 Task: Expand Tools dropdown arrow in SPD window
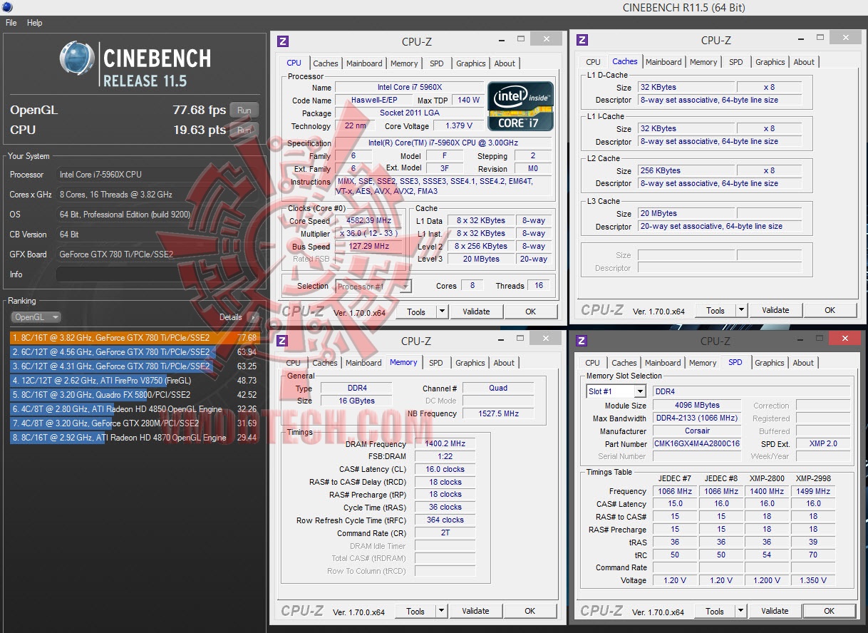[740, 611]
